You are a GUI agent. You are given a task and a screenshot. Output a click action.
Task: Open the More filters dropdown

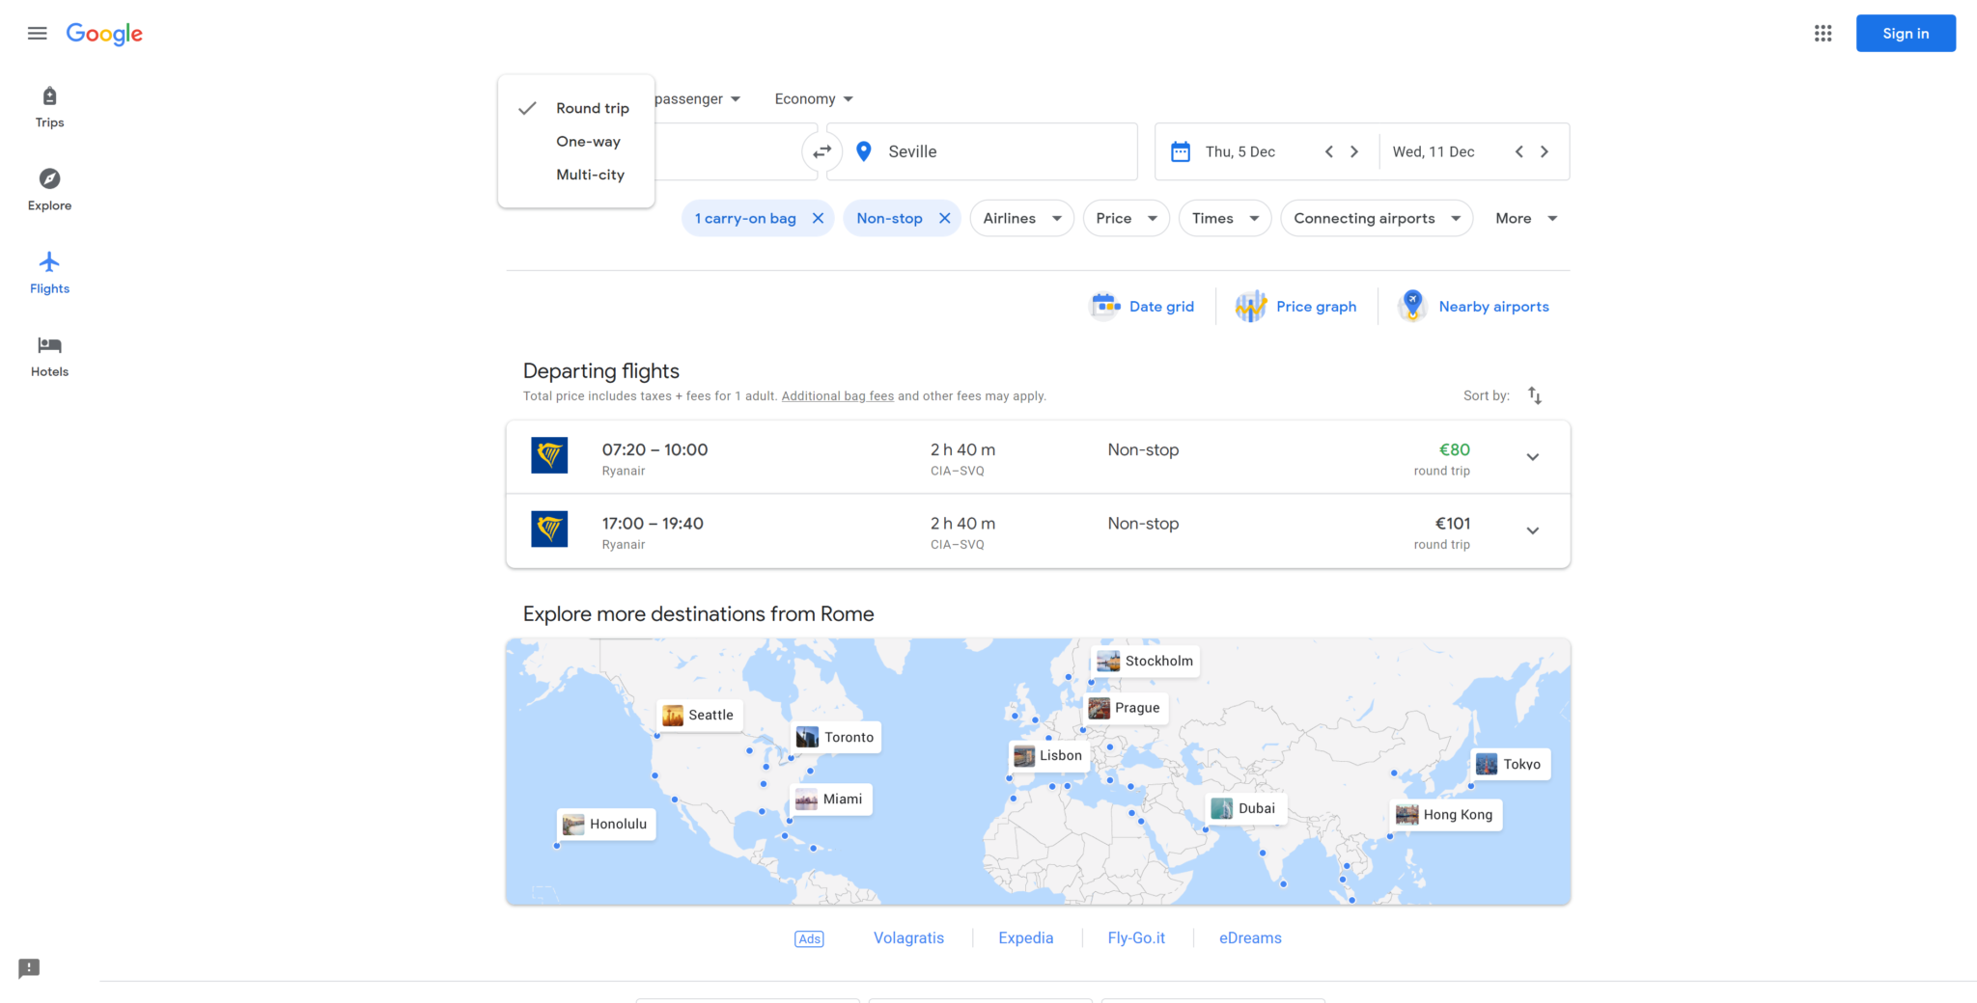pos(1526,218)
